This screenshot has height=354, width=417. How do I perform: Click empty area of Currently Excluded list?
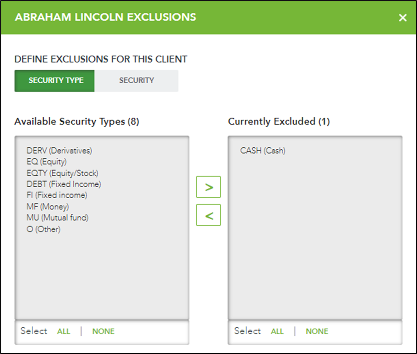click(315, 239)
